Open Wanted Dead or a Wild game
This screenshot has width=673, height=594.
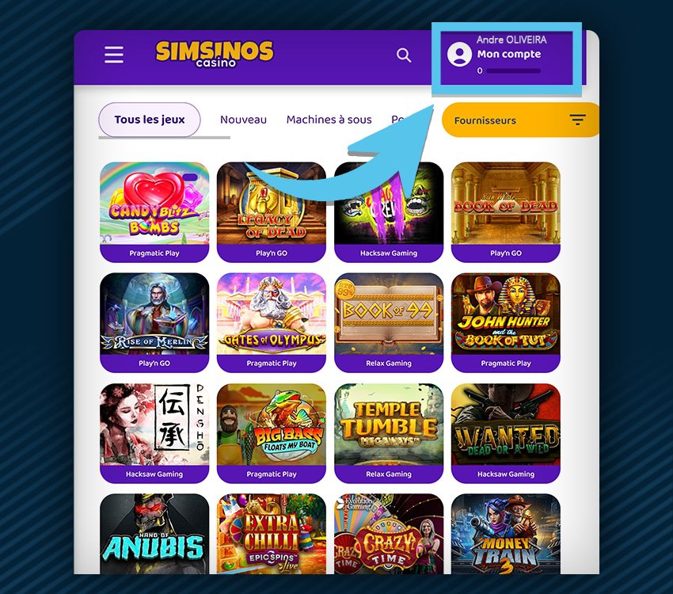point(506,433)
